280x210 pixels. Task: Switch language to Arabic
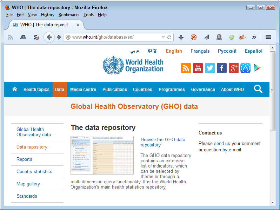pos(135,51)
